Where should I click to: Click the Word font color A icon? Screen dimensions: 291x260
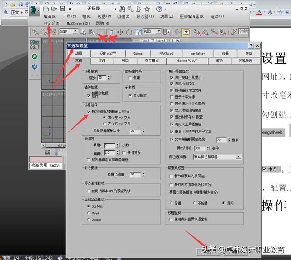(259, 12)
